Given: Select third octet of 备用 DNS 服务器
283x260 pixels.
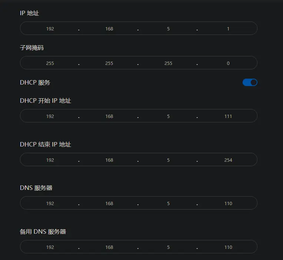Looking at the screenshot, I should pos(168,247).
